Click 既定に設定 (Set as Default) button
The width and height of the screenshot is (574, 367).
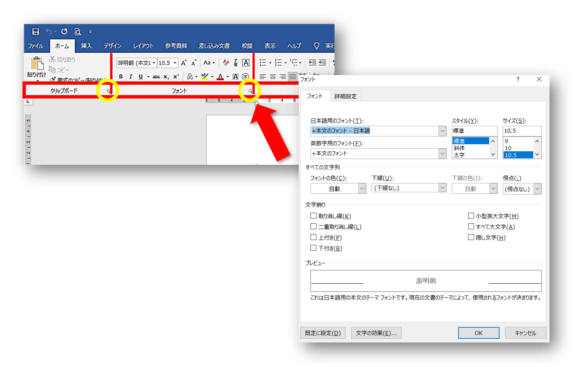coord(323,333)
